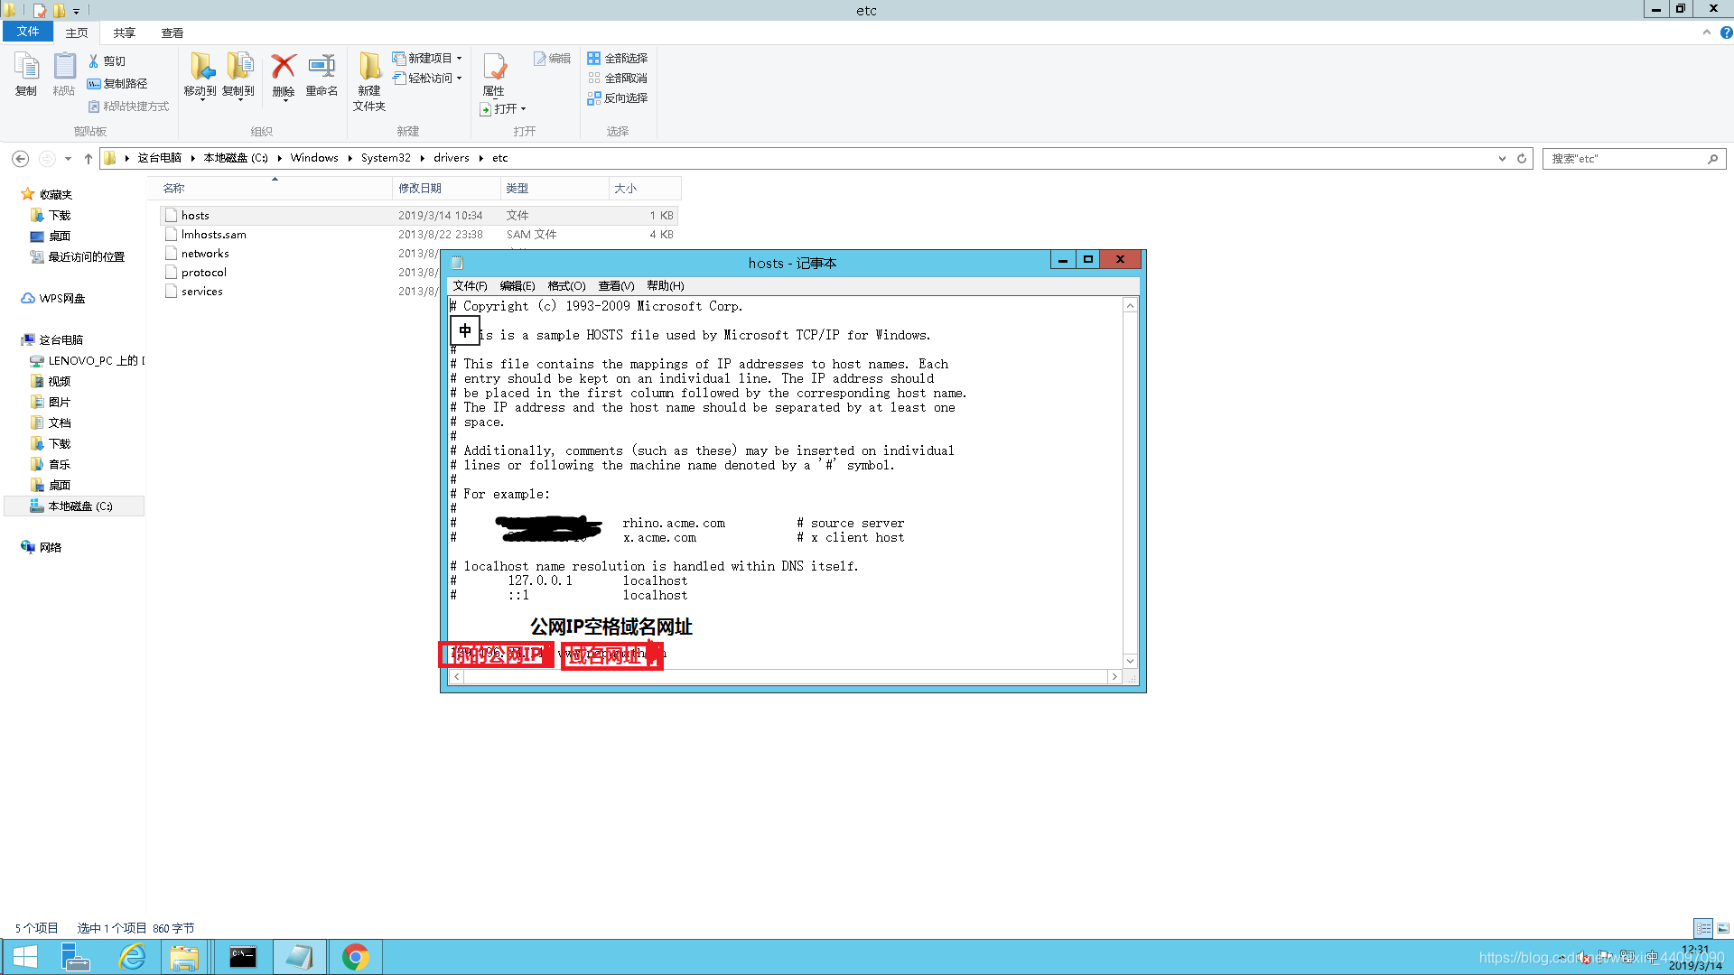Switch to large icons view toggle
Screen dimensions: 1734x975
tap(1723, 928)
